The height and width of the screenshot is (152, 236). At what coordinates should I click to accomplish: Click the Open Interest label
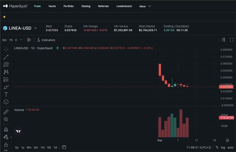coord(147,26)
